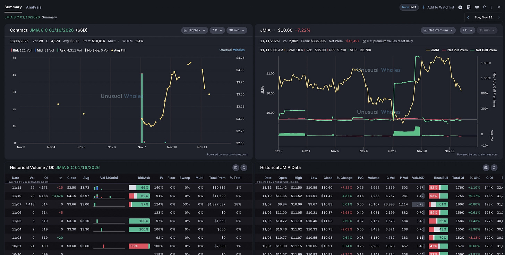Click the Bid/Ask column header in Volume / OI table
Viewport: 505px width, 255px height.
(x=144, y=178)
